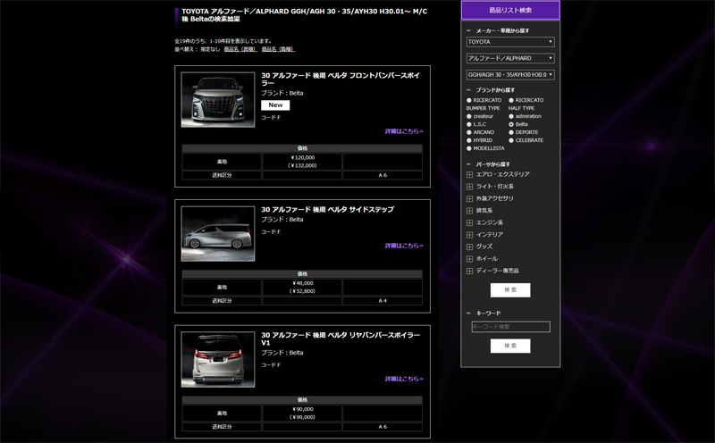The image size is (715, 443).
Task: Open 詳細はこちら for リヤバンパースポイラー V1
Action: pos(404,379)
